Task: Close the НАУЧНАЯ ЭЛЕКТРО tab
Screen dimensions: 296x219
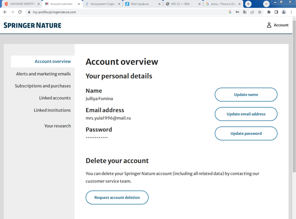Action: [x=38, y=4]
